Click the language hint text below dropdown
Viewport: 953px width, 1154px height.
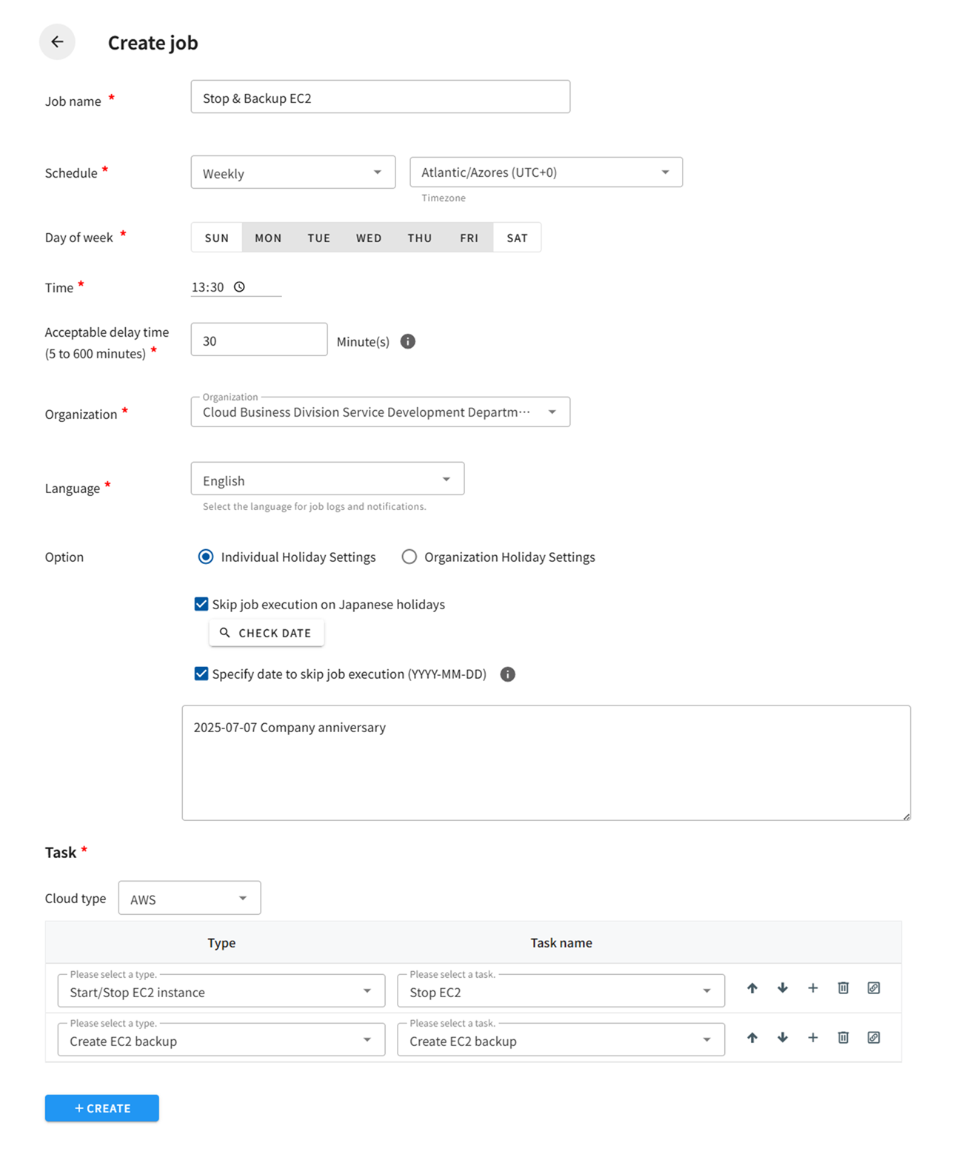[315, 507]
